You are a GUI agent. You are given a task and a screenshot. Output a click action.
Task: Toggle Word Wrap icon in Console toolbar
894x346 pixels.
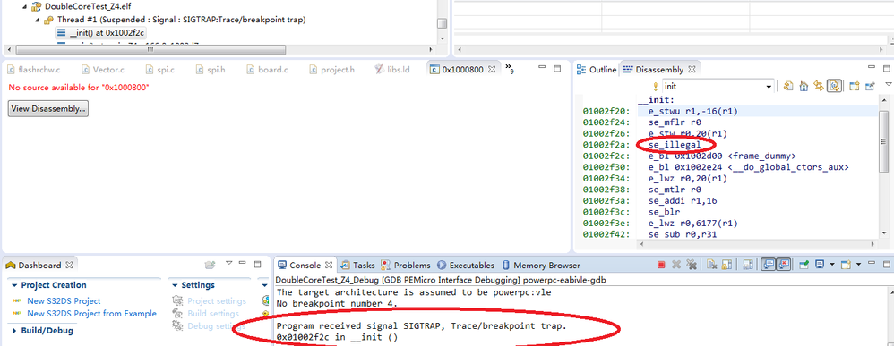click(x=749, y=265)
